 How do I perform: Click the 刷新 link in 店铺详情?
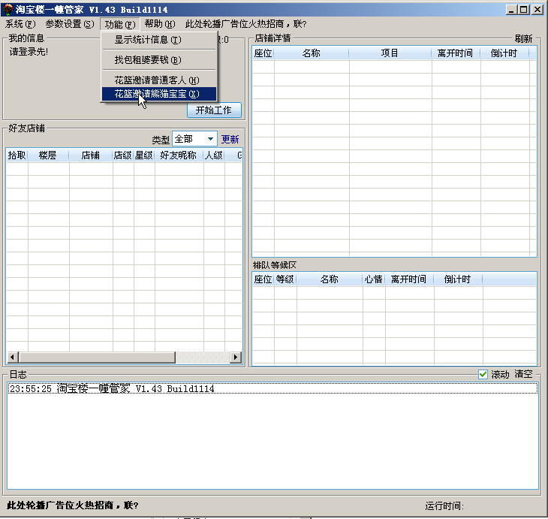tap(523, 38)
